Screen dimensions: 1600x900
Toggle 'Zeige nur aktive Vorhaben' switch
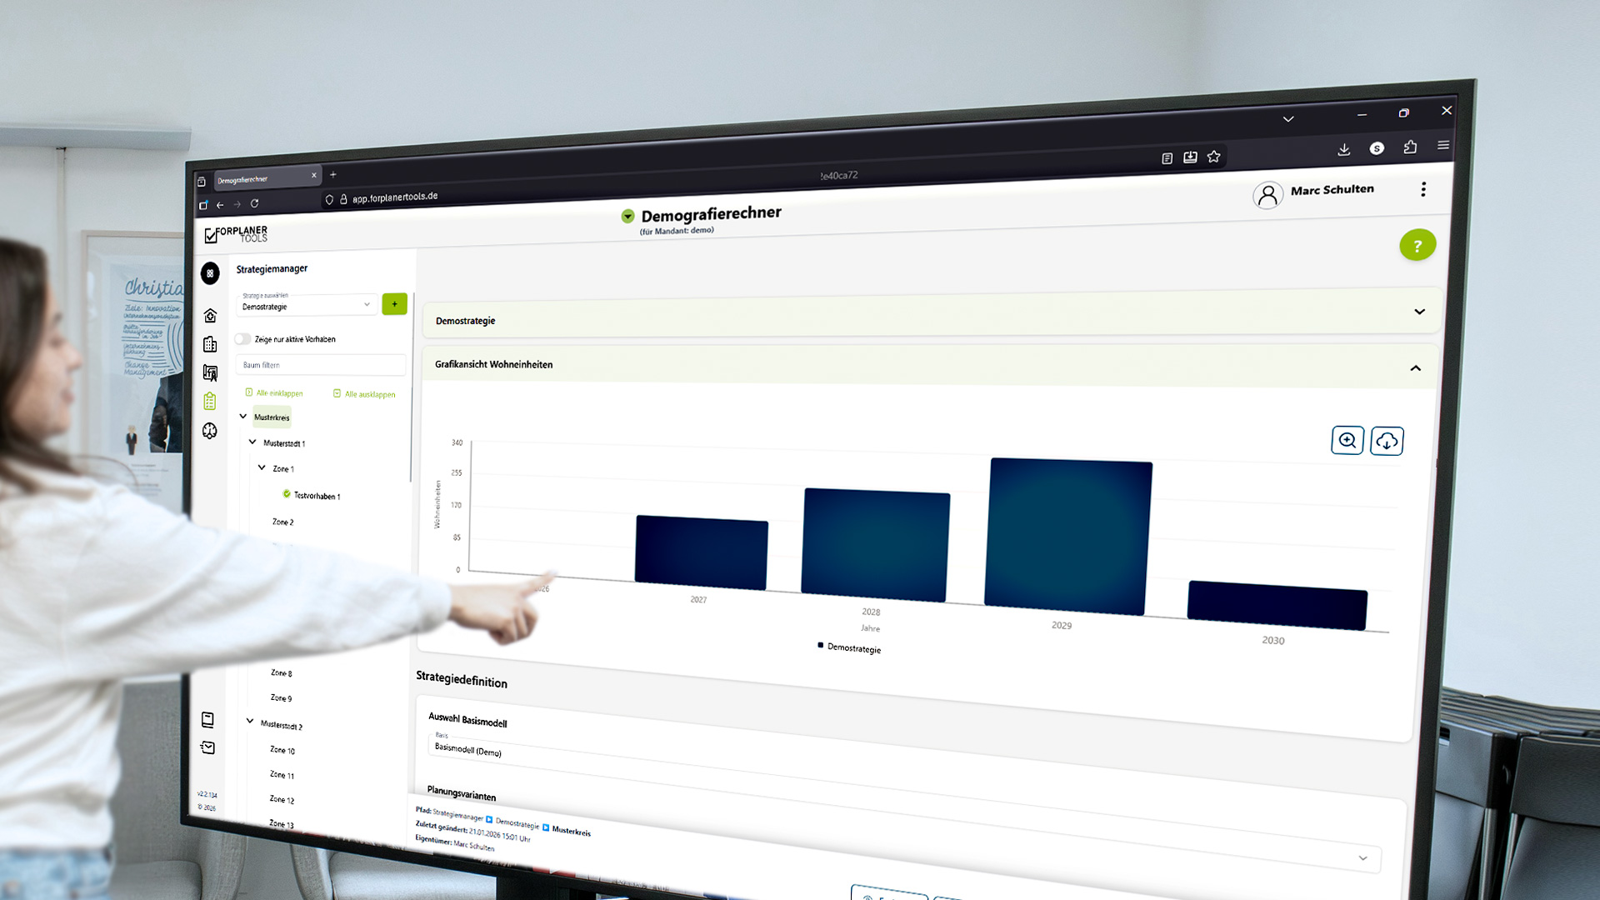click(242, 339)
